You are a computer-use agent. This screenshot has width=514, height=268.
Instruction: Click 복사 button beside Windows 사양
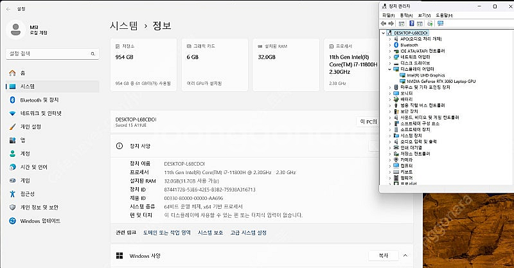tap(384, 256)
